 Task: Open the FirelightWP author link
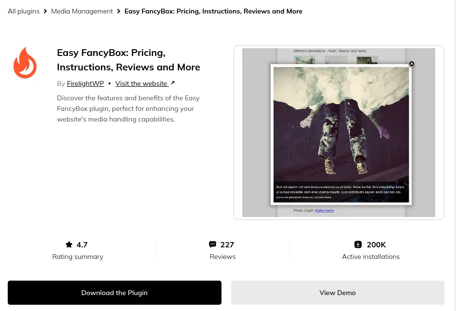(85, 83)
